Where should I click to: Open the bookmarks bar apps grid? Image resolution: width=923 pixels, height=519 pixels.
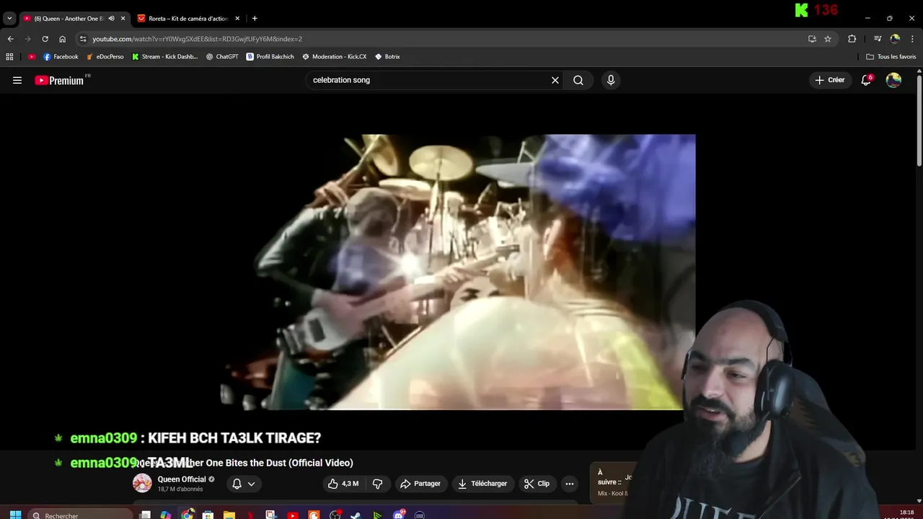click(x=9, y=56)
